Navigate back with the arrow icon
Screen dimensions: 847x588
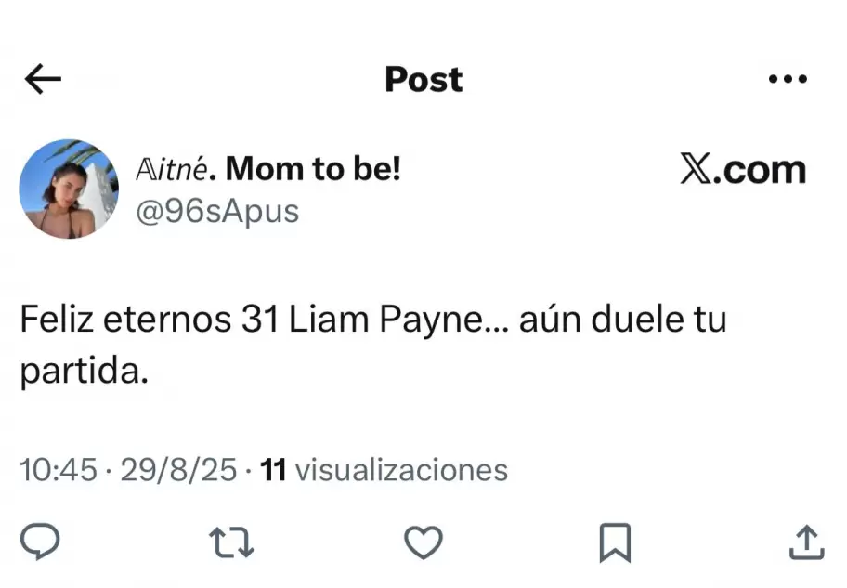point(41,79)
